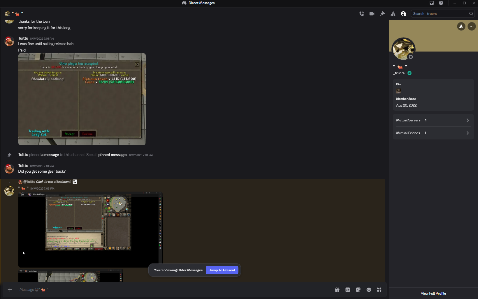The height and width of the screenshot is (299, 478).
Task: Click Jump To Present button
Action: pos(222,270)
